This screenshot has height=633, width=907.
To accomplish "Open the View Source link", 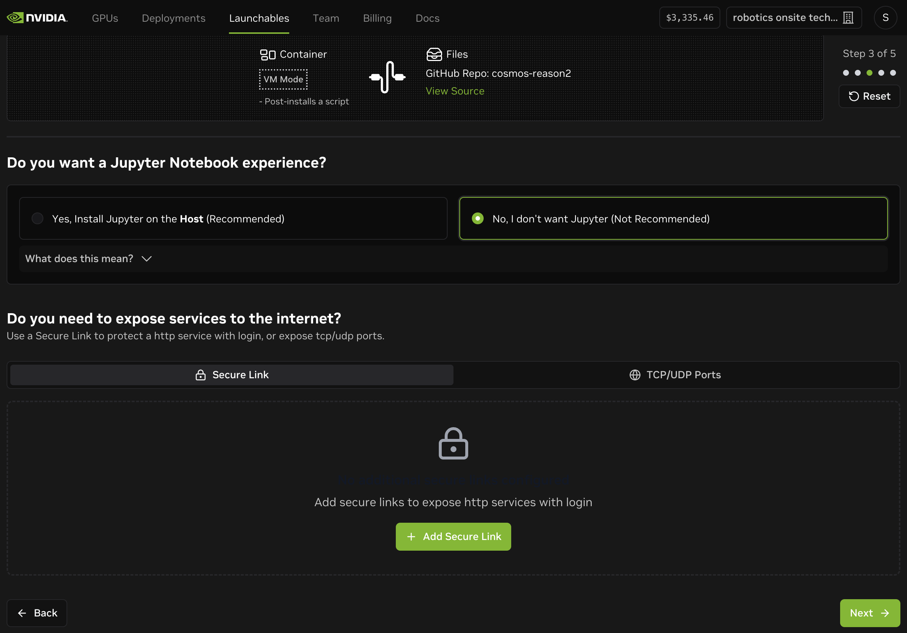I will pyautogui.click(x=455, y=91).
